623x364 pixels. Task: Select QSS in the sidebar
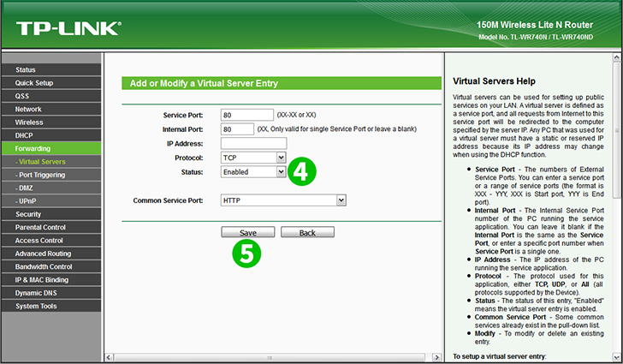click(x=51, y=96)
